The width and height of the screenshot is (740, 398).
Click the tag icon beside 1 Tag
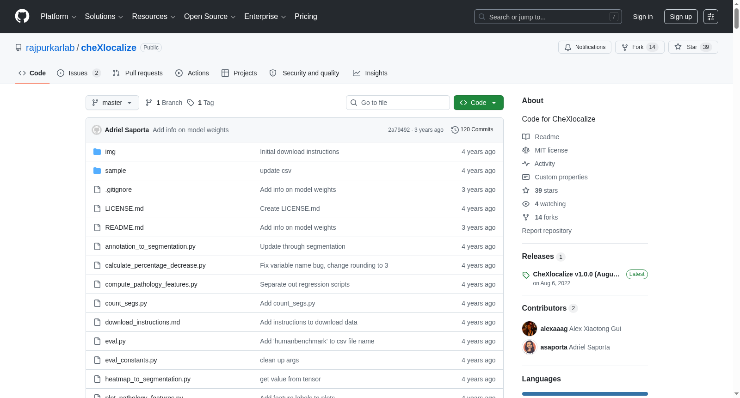[x=191, y=103]
